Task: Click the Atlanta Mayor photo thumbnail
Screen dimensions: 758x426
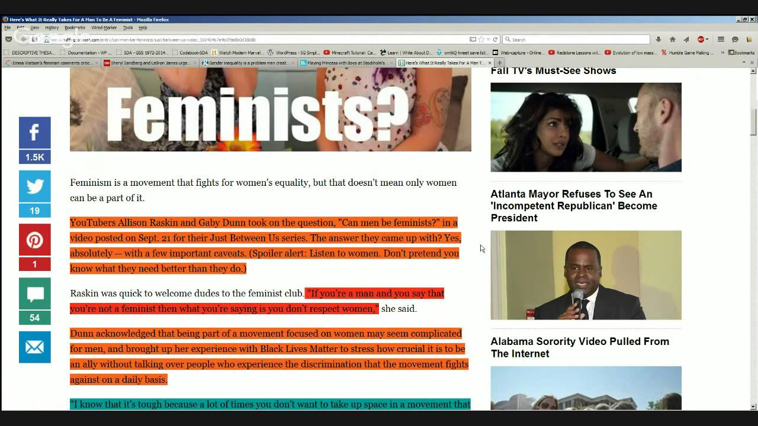Action: click(586, 275)
